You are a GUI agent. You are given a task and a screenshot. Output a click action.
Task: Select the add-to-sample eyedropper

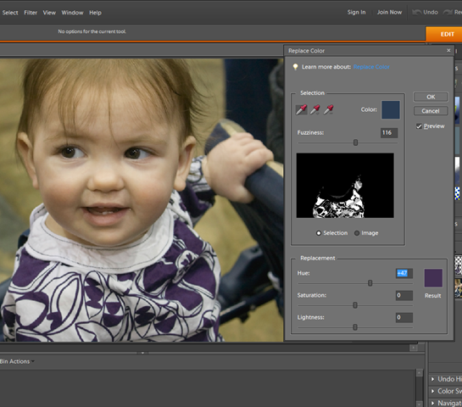click(x=315, y=109)
